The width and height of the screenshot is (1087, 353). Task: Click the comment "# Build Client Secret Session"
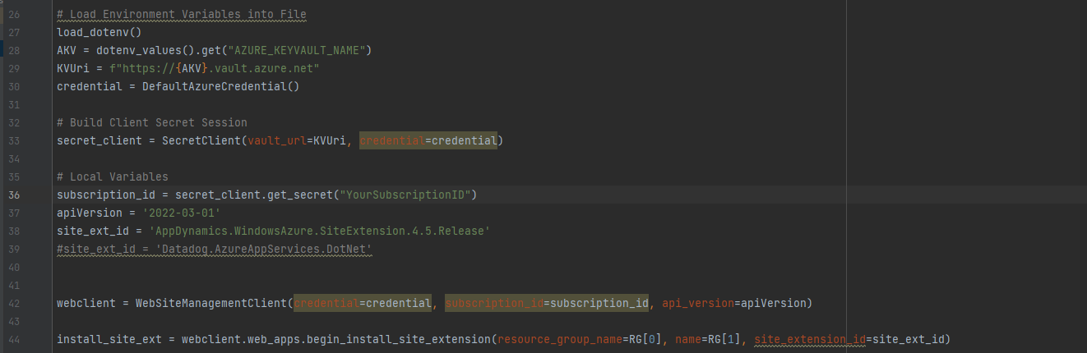pyautogui.click(x=152, y=122)
